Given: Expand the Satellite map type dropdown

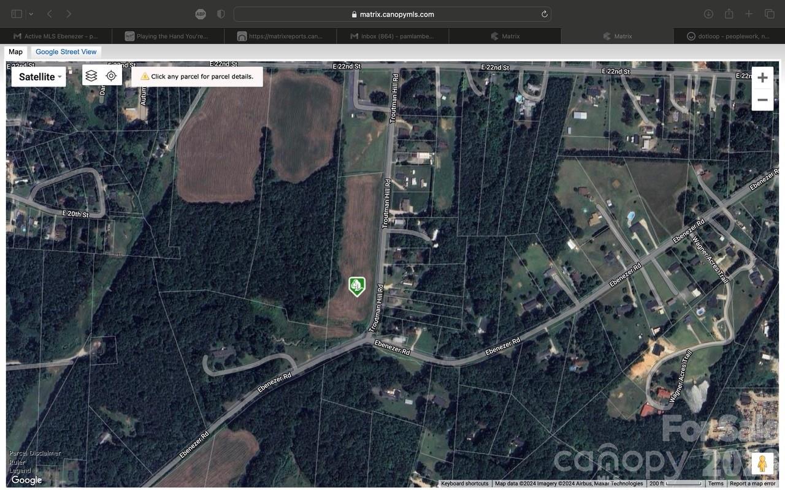Looking at the screenshot, I should click(39, 77).
